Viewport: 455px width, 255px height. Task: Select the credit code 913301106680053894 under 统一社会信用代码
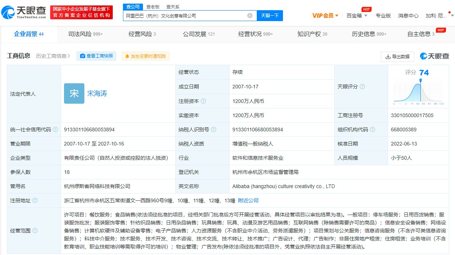[89, 130]
